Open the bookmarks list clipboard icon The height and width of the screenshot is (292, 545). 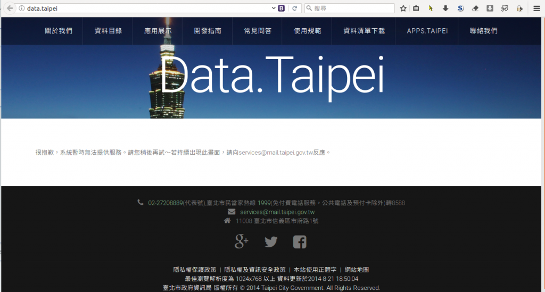click(x=416, y=9)
